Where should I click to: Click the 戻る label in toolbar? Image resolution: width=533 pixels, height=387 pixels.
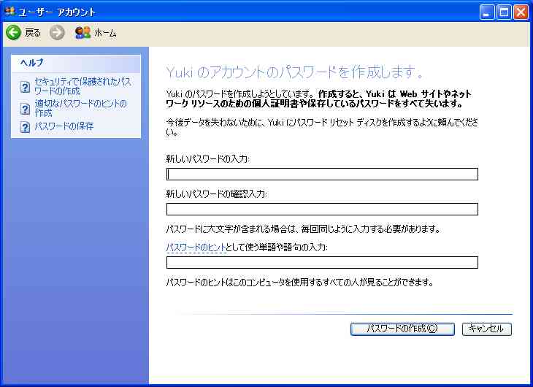pyautogui.click(x=33, y=33)
